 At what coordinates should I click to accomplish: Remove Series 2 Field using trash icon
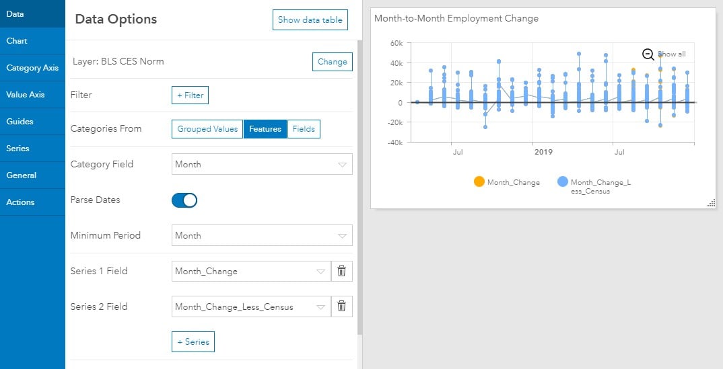[x=342, y=306]
